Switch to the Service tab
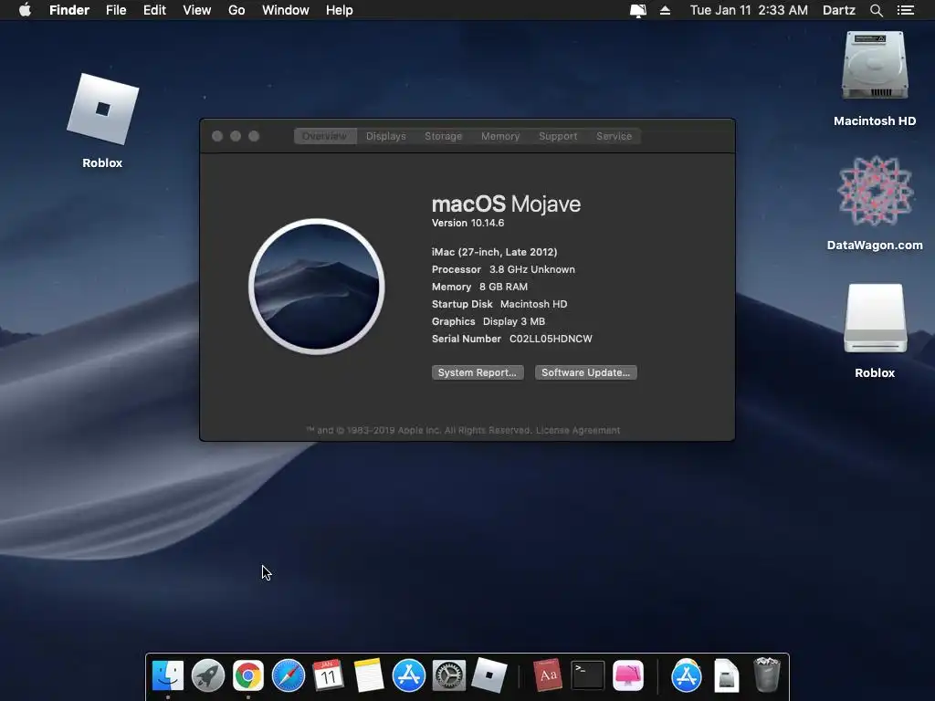The image size is (935, 701). (x=614, y=136)
